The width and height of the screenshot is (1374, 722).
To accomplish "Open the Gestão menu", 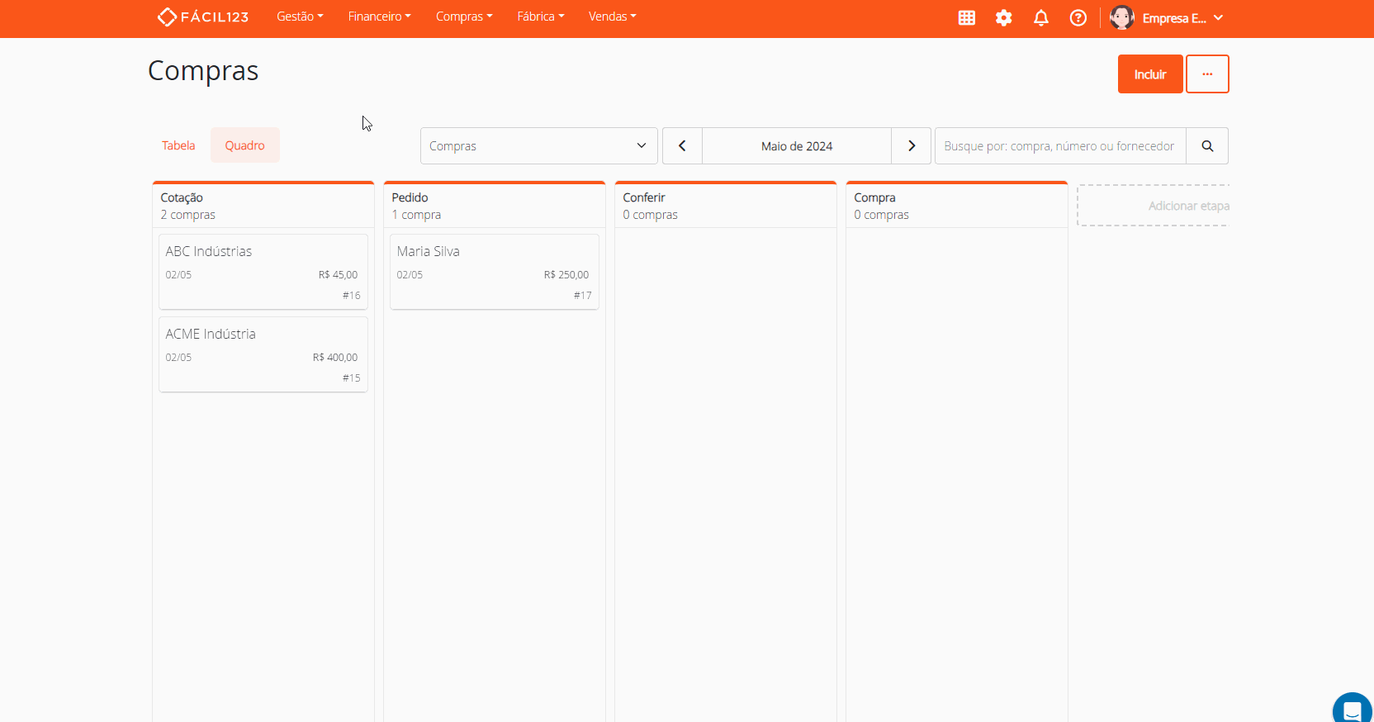I will point(300,17).
